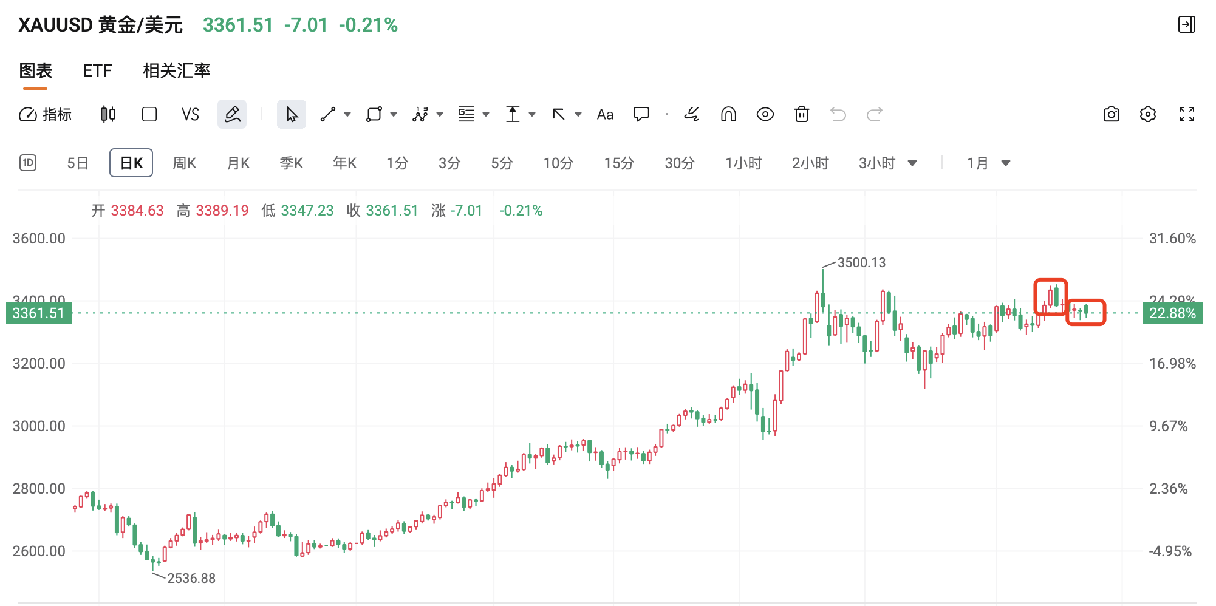
Task: Click the XAUUSD 黄金/美元 title
Action: (x=100, y=25)
